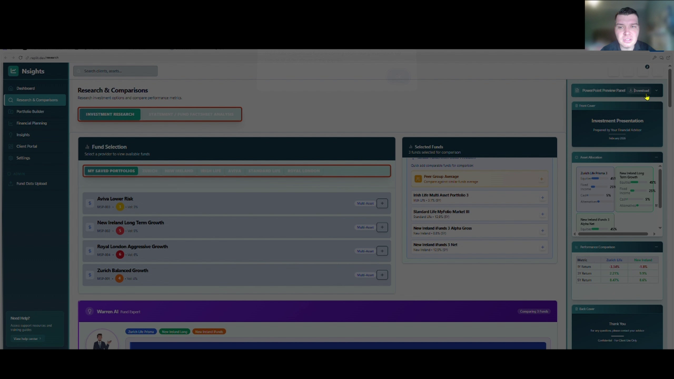Download the PowerPoint presentation

[x=639, y=91]
